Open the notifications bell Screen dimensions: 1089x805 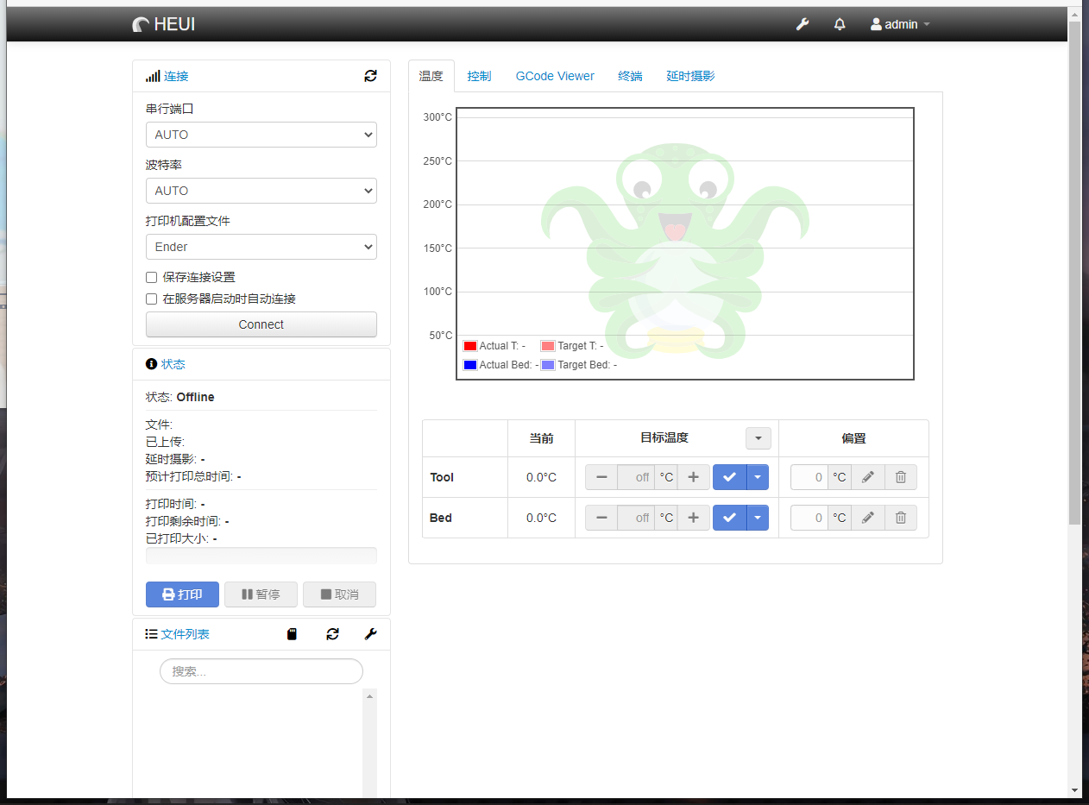click(x=839, y=24)
